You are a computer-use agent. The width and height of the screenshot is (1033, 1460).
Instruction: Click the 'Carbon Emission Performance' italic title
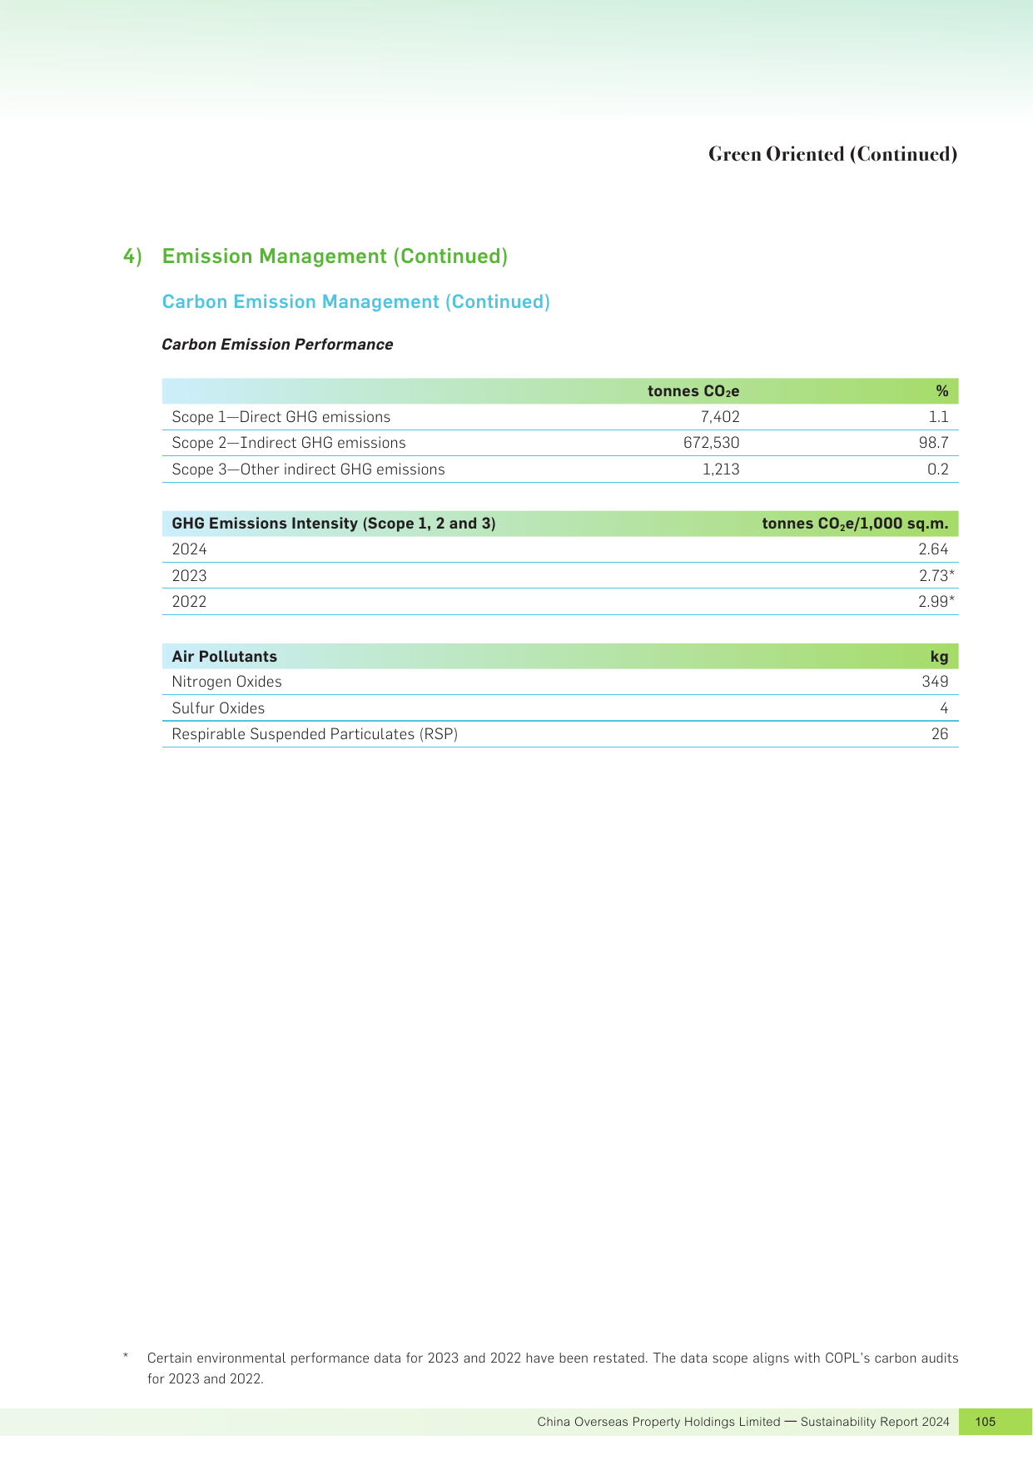[x=277, y=345]
